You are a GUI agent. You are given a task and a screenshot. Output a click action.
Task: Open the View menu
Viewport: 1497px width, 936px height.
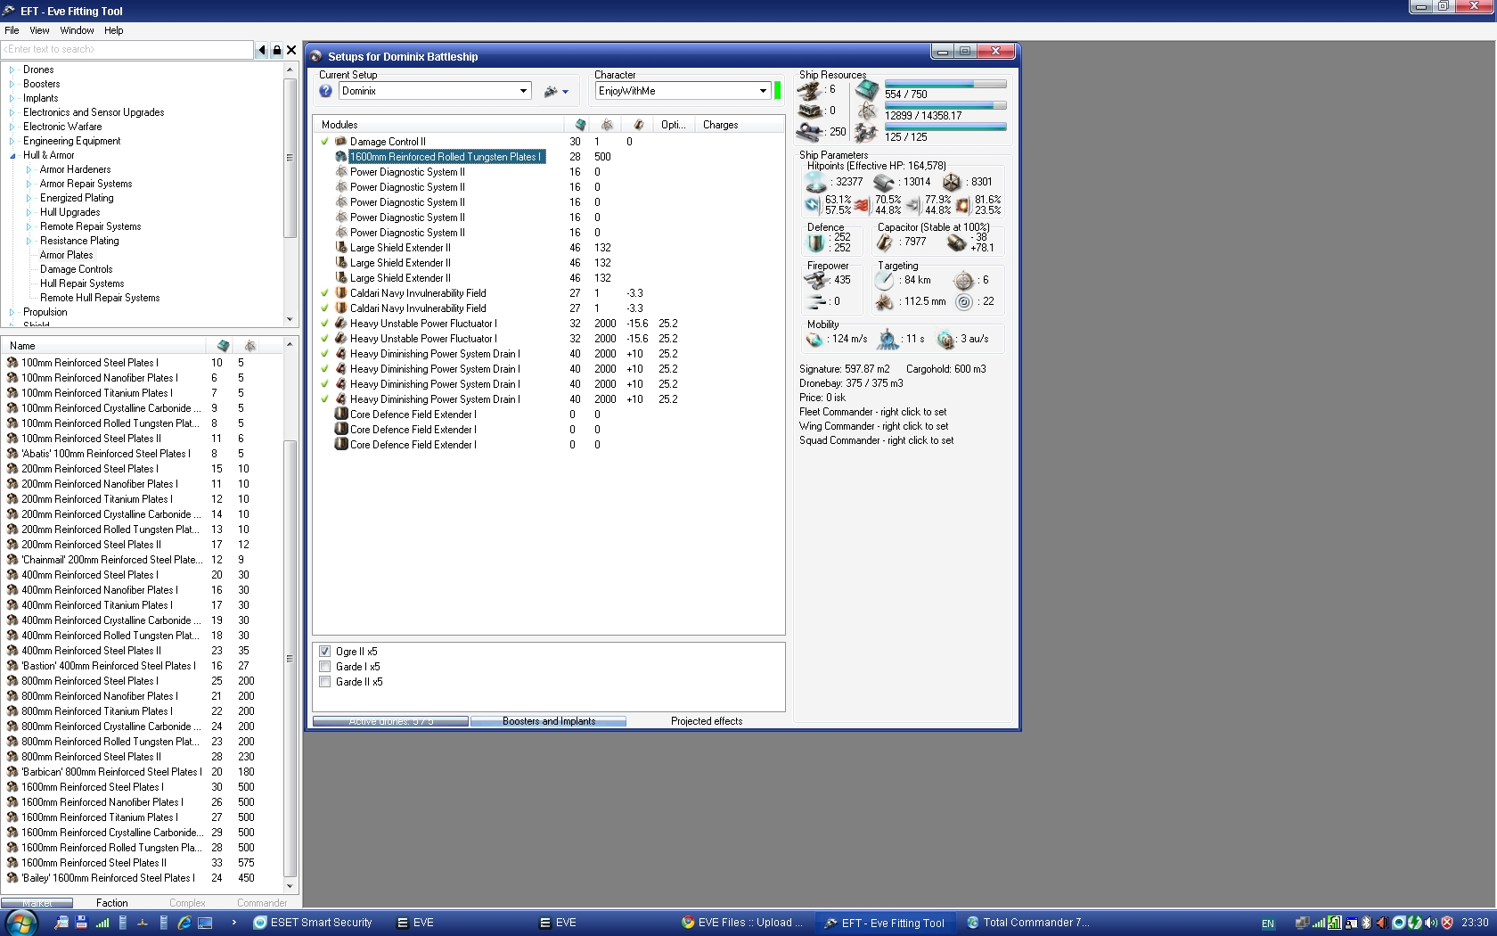[x=39, y=30]
